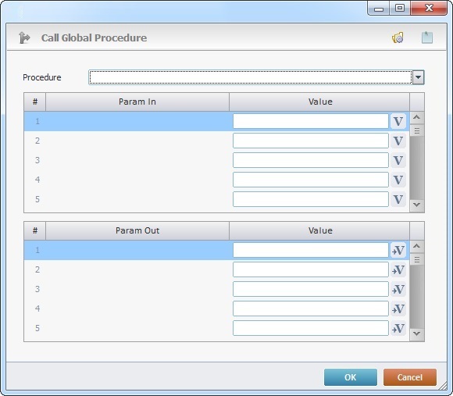
Task: Select row 4 in Param In table
Action: point(216,180)
